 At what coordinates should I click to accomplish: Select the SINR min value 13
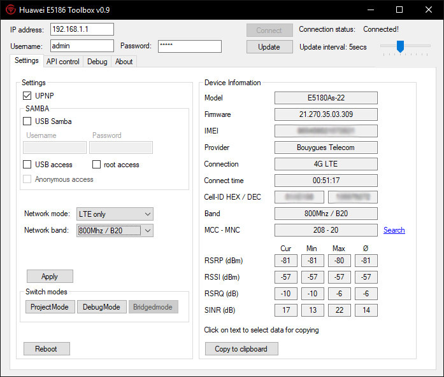click(313, 310)
